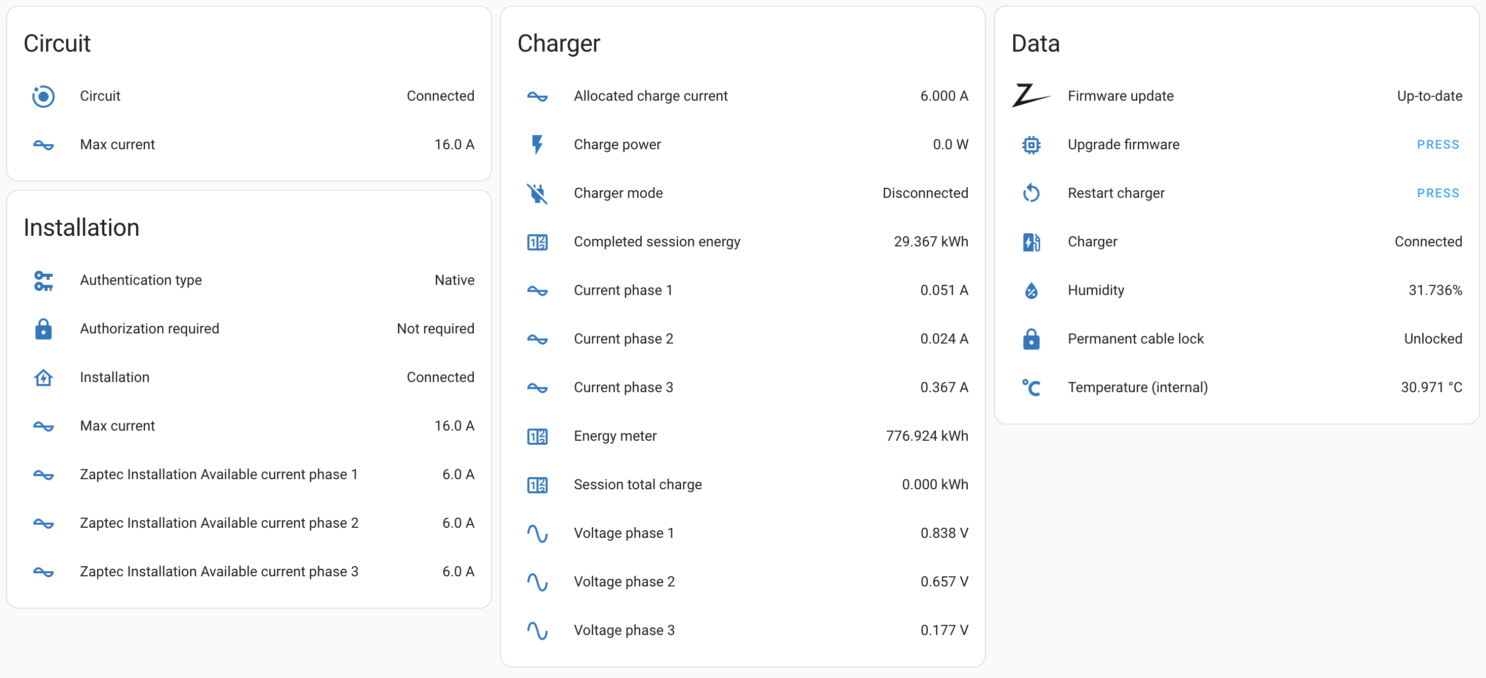Click the Installation card's Max current icon
This screenshot has height=678, width=1486.
click(x=43, y=426)
